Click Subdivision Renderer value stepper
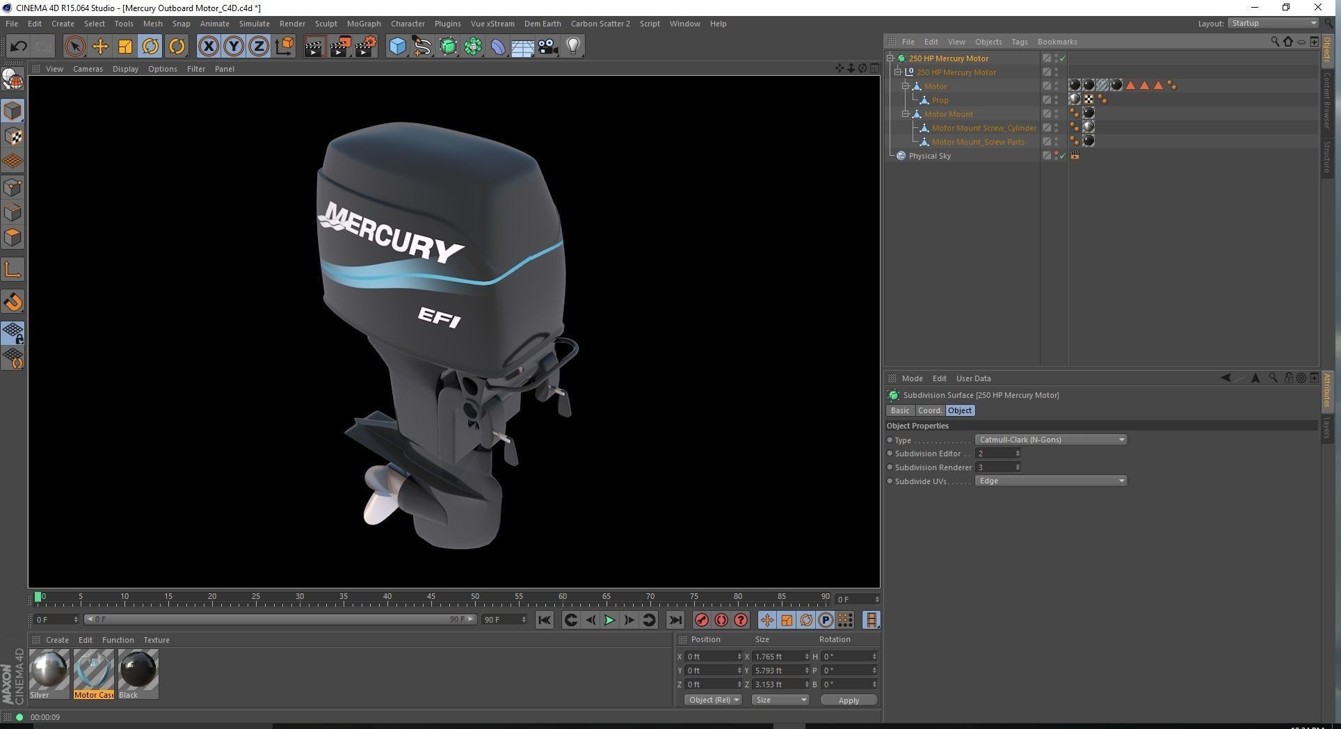This screenshot has height=729, width=1341. (x=1018, y=467)
